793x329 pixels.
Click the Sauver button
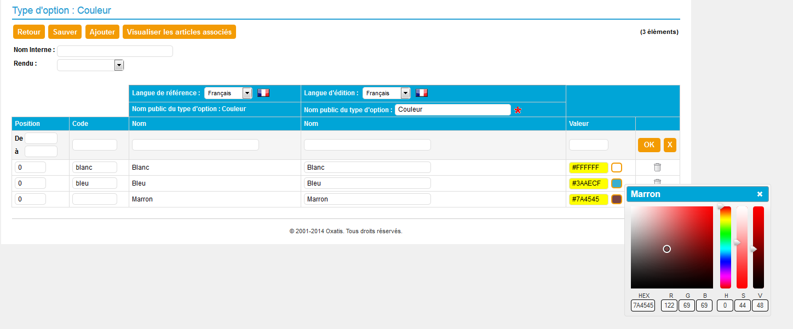pos(65,32)
